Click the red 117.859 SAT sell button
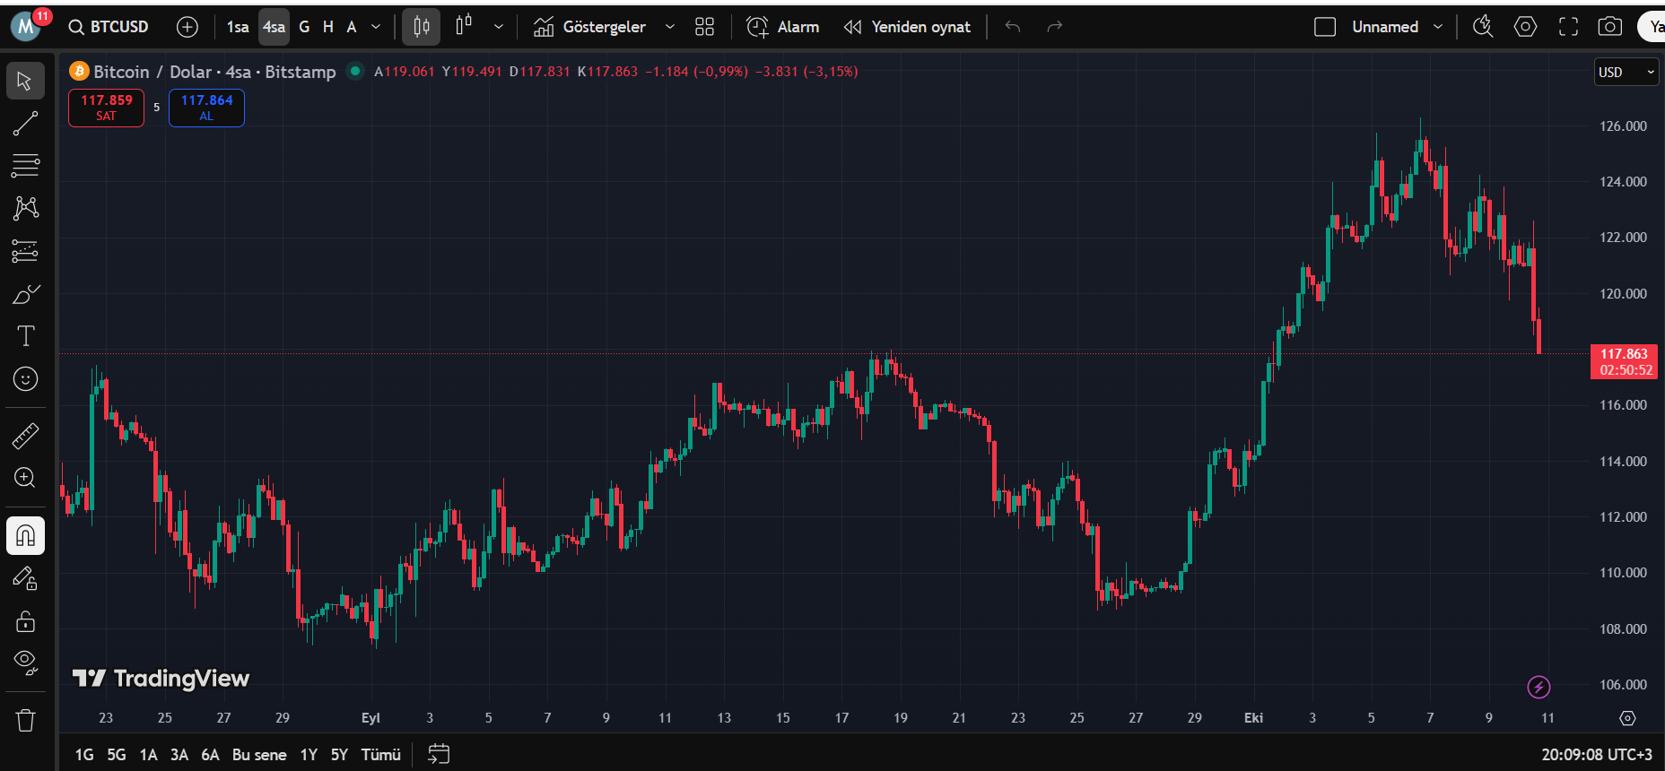 [x=106, y=108]
